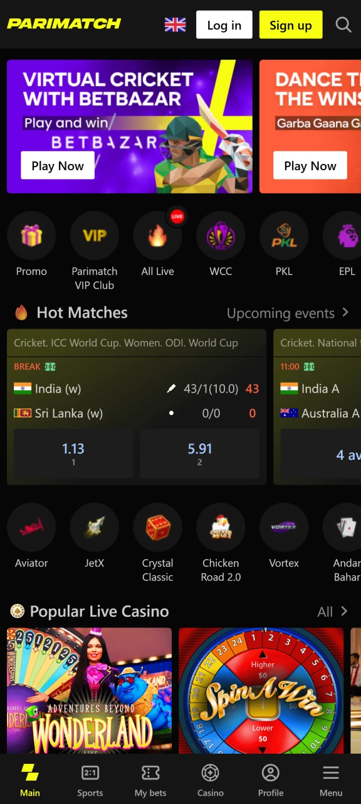Open the Menu hamburger tab
Image resolution: width=361 pixels, height=804 pixels.
(331, 780)
